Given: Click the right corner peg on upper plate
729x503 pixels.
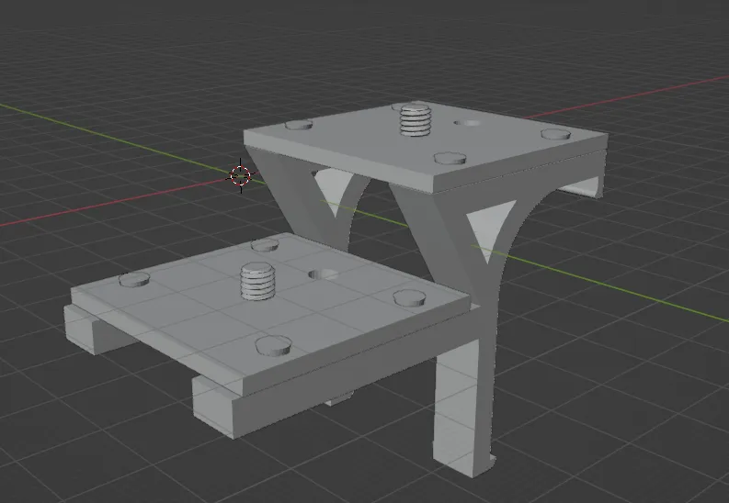Looking at the screenshot, I should pyautogui.click(x=555, y=134).
